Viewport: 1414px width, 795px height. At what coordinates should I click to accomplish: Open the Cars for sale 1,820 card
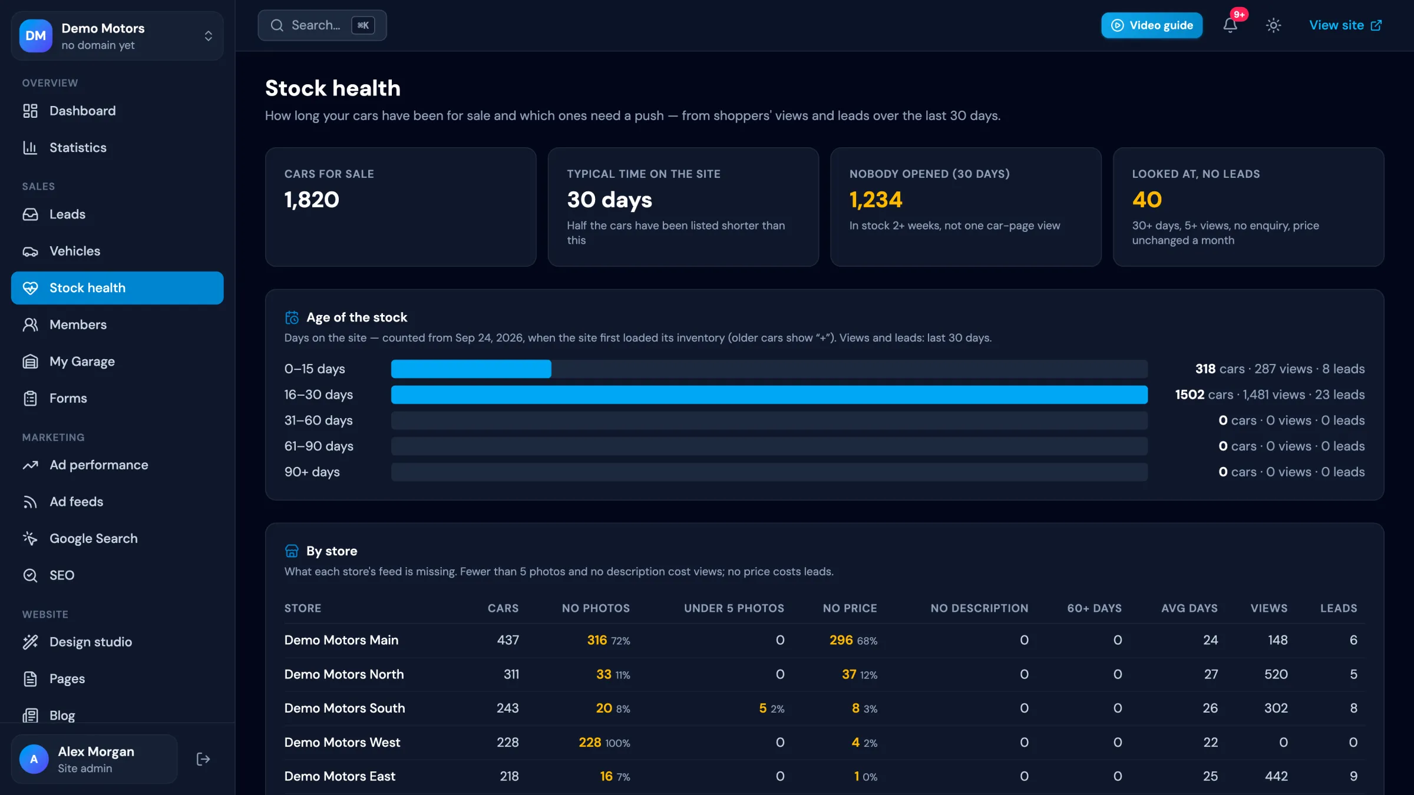point(401,207)
